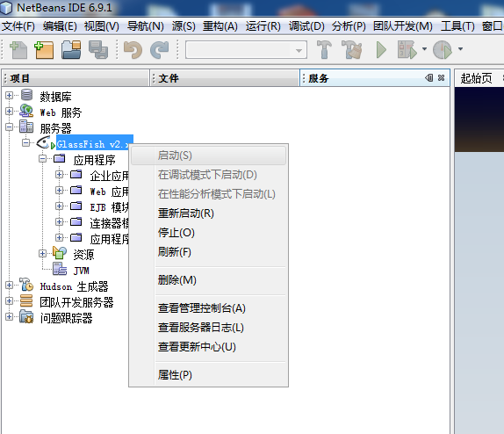504x434 pixels.
Task: Click the EJB 模块 folder icon
Action: (x=76, y=206)
